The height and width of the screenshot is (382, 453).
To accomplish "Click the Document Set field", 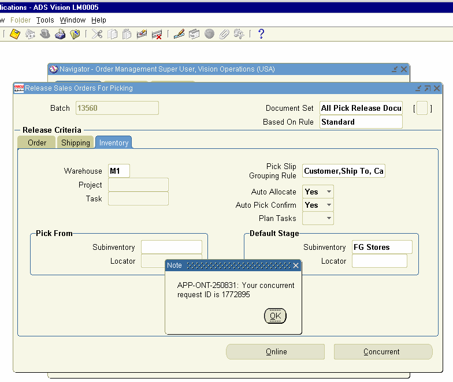I will (x=361, y=108).
